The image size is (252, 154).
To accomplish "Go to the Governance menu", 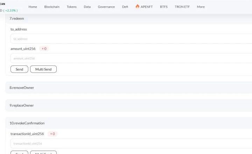I will click(x=106, y=7).
